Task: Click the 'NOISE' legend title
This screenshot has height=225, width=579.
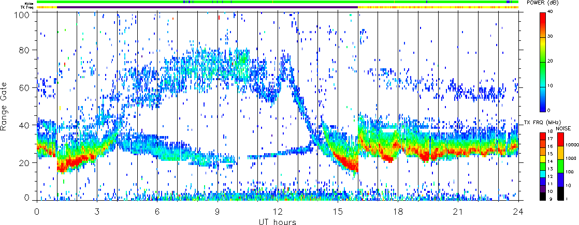Action: 563,128
